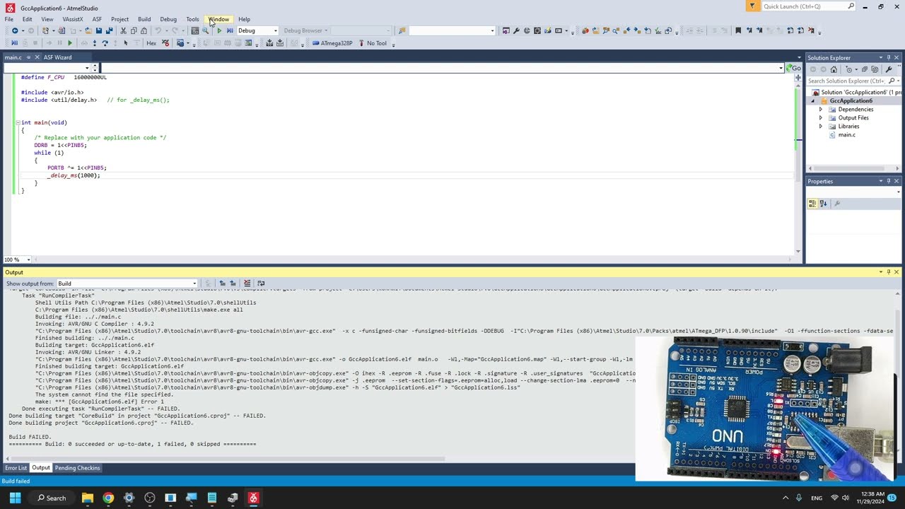Click the Open File folder icon
905x509 pixels.
click(88, 30)
